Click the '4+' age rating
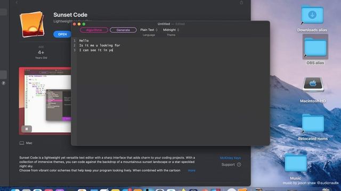 click(41, 53)
